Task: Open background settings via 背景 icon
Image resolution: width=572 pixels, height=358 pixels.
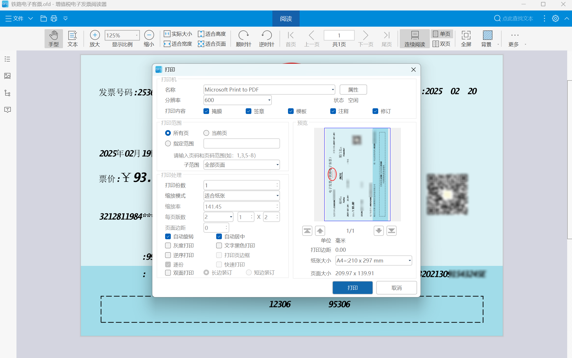Action: coord(487,39)
